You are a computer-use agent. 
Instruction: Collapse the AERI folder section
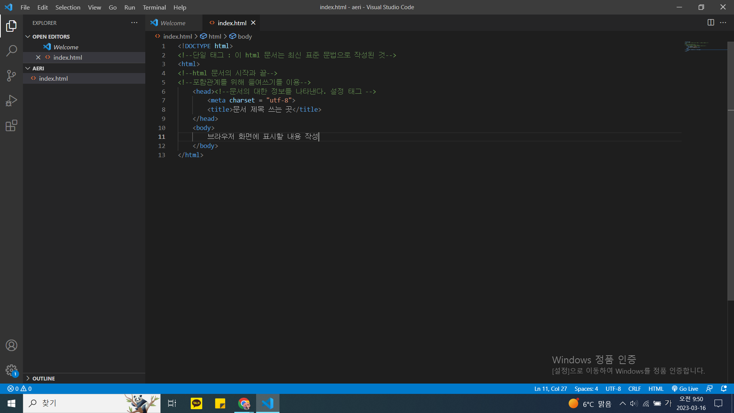click(38, 68)
